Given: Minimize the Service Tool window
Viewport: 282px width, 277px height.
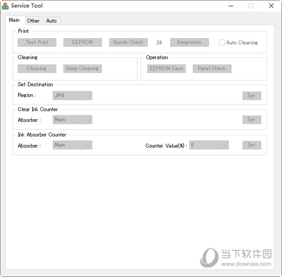Looking at the screenshot, I should pos(231,6).
